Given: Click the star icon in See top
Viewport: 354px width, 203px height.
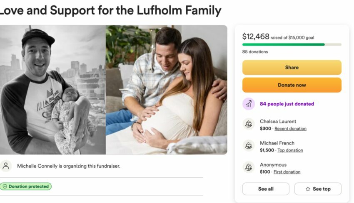Looking at the screenshot, I should 308,189.
